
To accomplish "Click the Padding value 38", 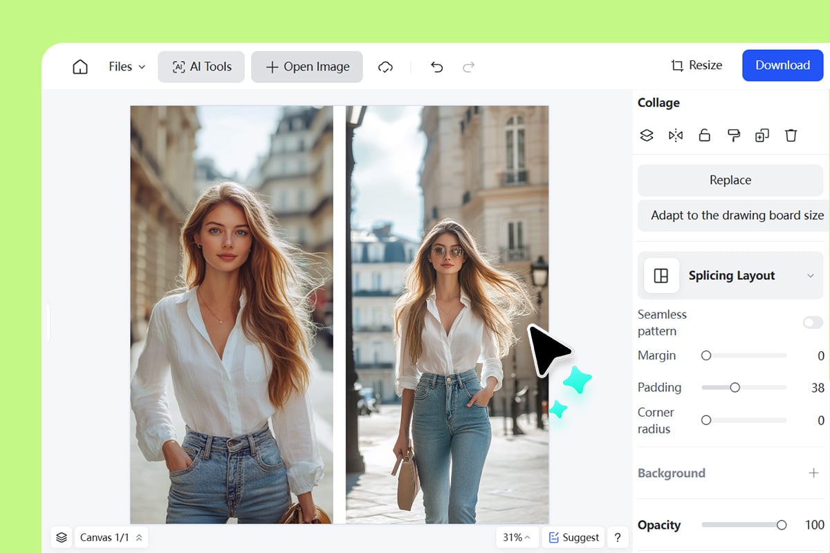I will click(x=818, y=388).
